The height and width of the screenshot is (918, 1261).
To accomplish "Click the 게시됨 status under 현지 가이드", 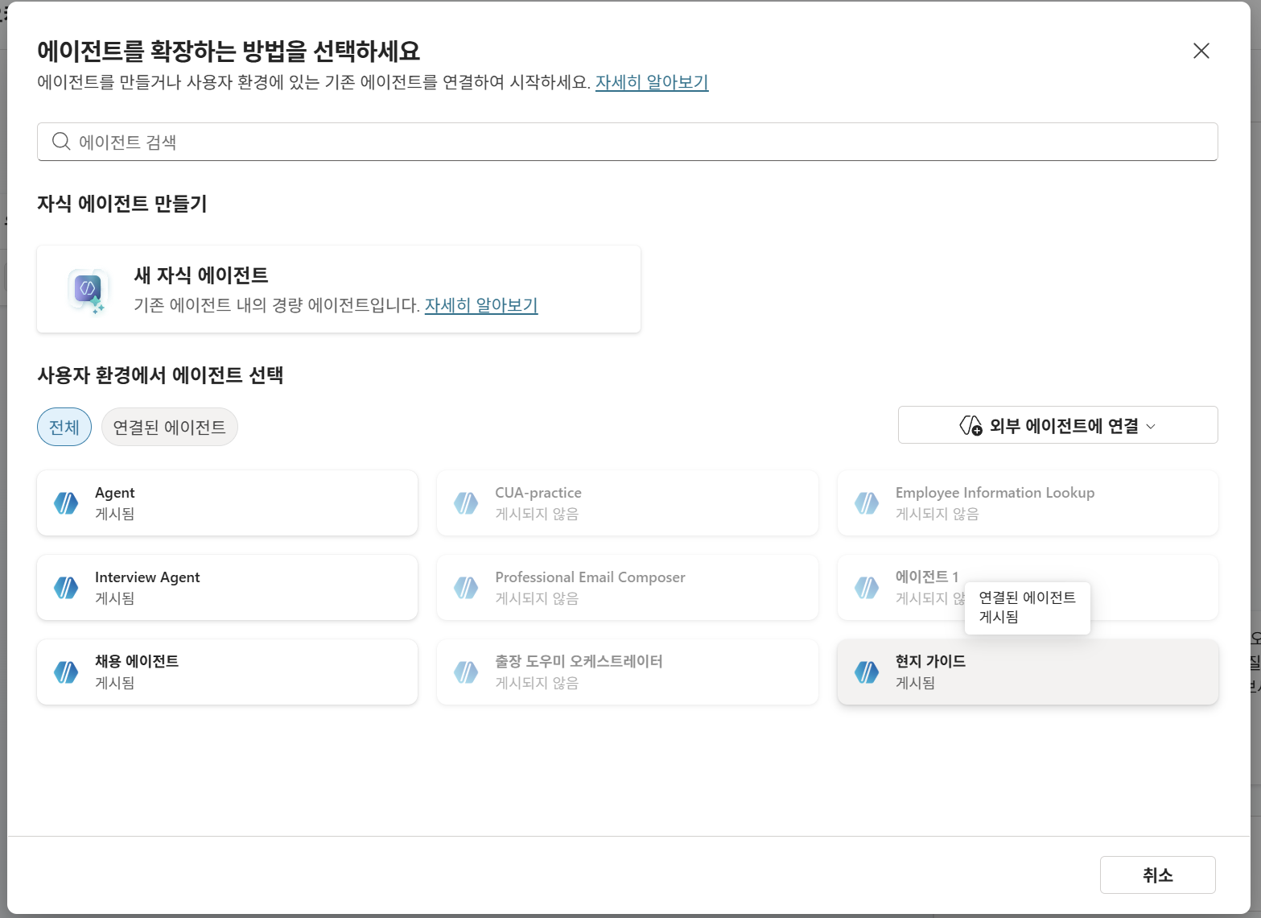I will (916, 683).
